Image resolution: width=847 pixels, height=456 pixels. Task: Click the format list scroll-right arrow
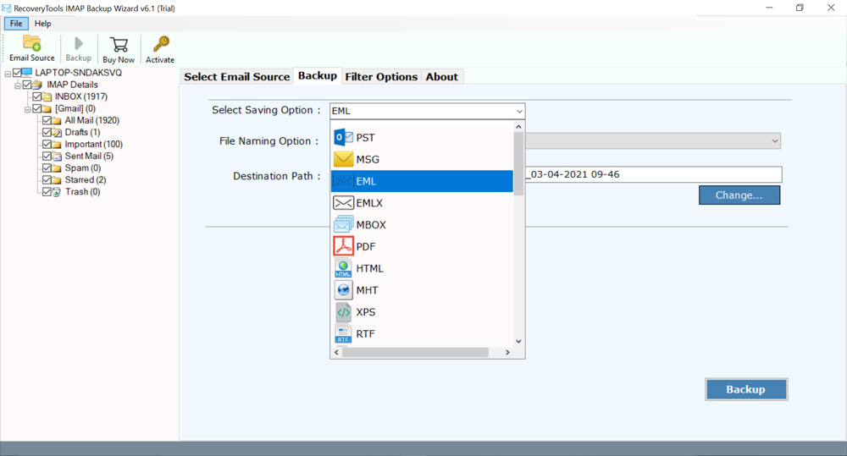click(x=507, y=353)
